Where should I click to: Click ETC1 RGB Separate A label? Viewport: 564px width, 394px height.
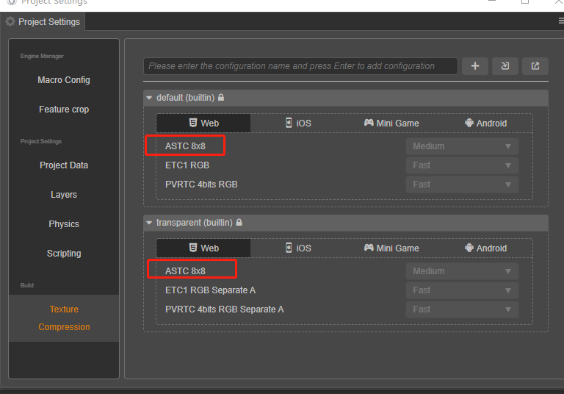(x=210, y=290)
